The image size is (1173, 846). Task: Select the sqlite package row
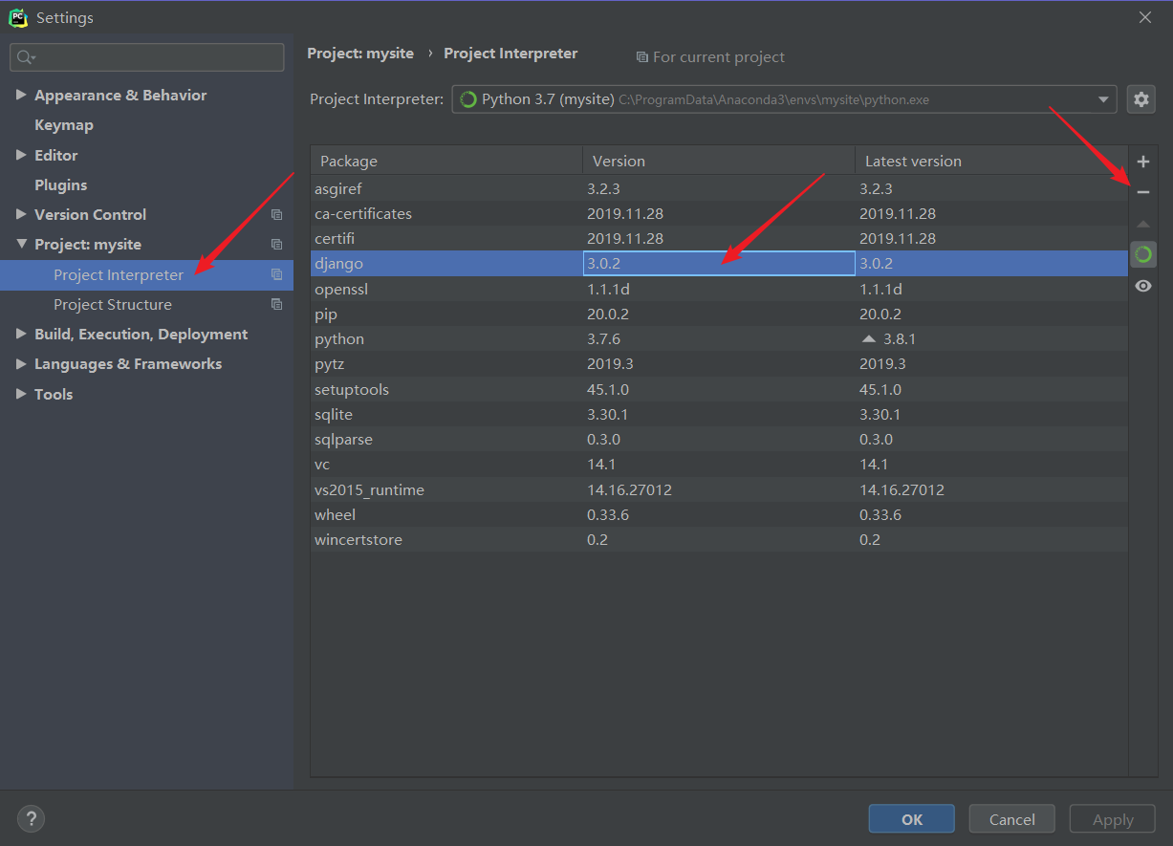(719, 414)
